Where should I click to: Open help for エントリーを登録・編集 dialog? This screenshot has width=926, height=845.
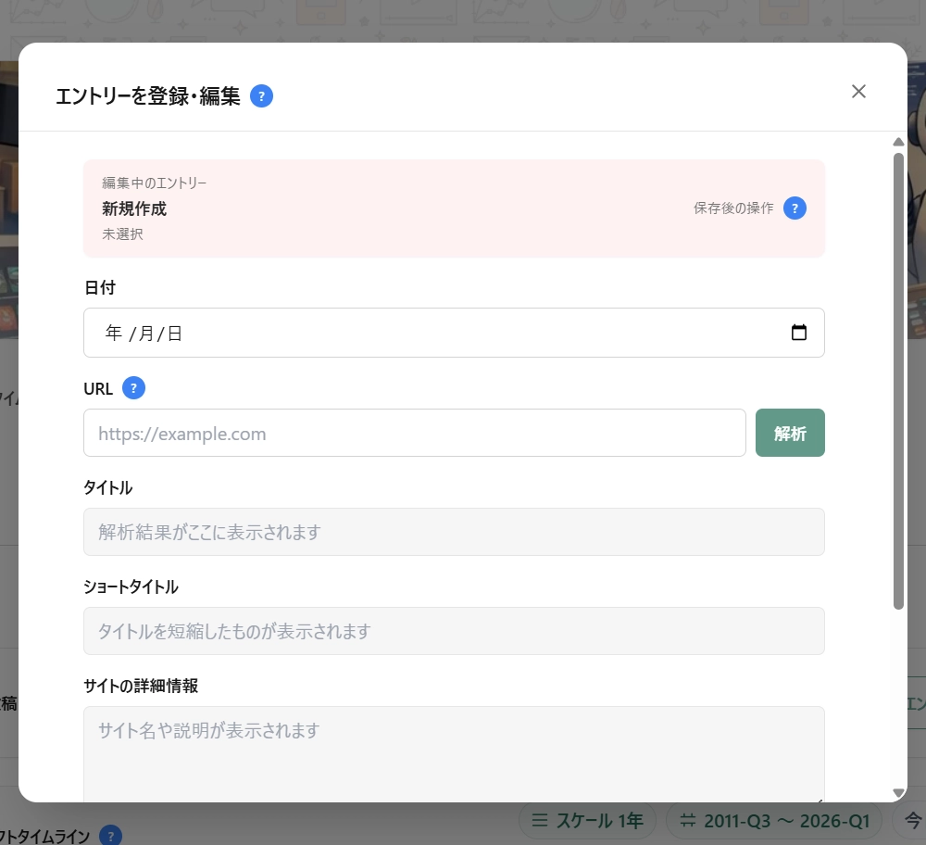coord(261,95)
